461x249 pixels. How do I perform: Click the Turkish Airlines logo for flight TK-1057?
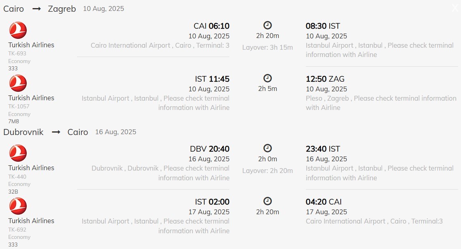point(18,83)
